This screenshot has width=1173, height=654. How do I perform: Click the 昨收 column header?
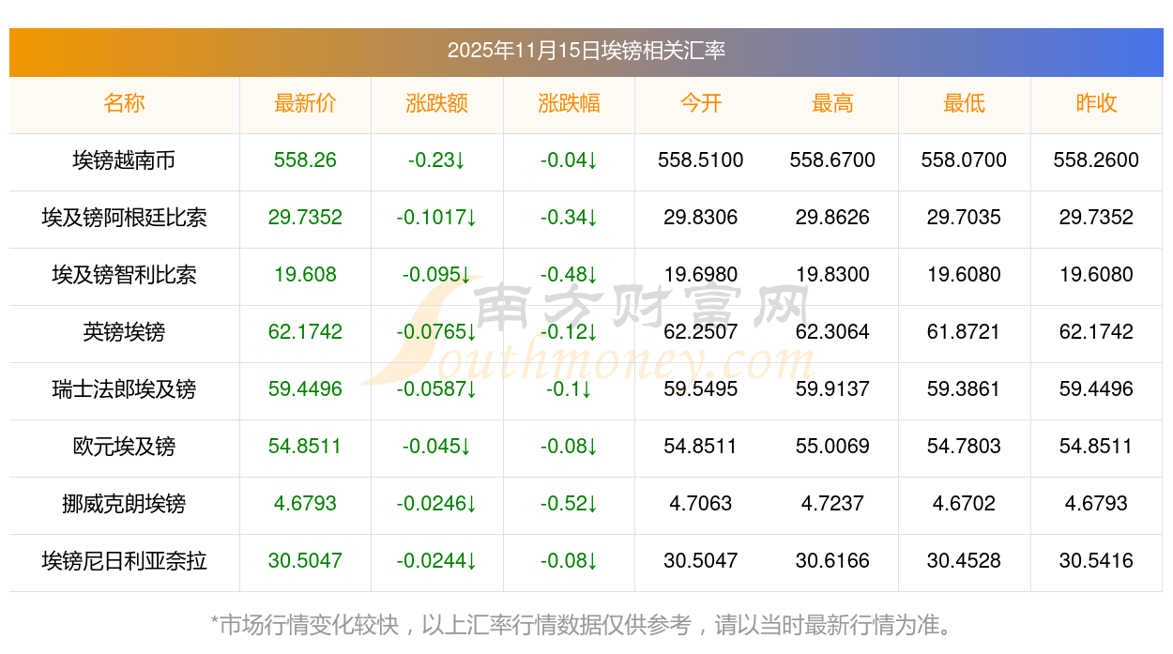click(x=1096, y=103)
